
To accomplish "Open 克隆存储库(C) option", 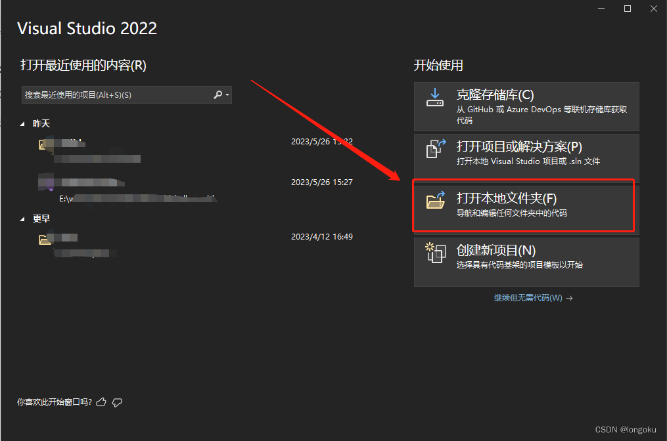I will 526,106.
